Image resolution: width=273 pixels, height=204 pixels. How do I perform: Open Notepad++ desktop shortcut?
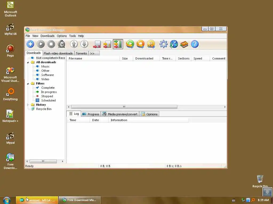10,116
